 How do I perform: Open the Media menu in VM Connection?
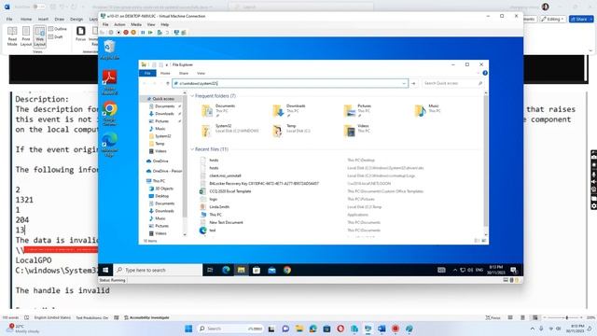[x=136, y=25]
